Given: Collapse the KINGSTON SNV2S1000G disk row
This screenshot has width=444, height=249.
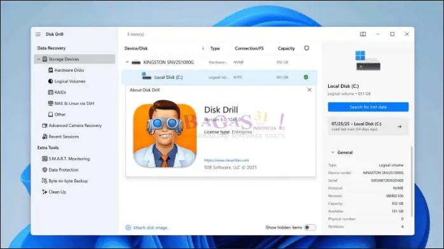Looking at the screenshot, I should (127, 62).
